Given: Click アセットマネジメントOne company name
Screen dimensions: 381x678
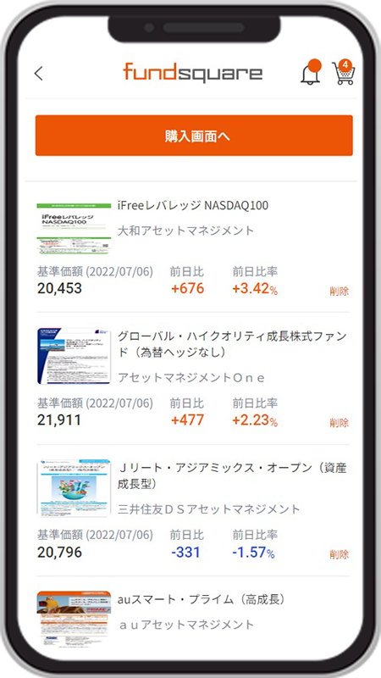Looking at the screenshot, I should click(x=191, y=378).
